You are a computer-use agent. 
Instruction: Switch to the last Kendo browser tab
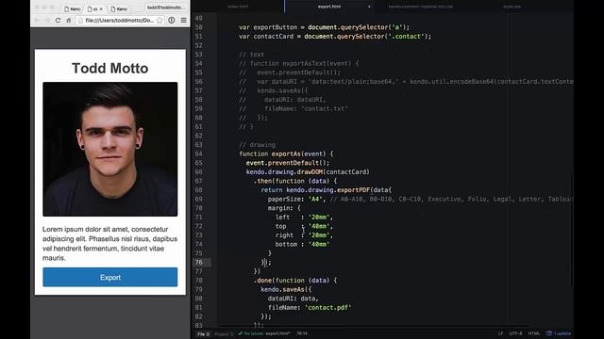pos(120,8)
